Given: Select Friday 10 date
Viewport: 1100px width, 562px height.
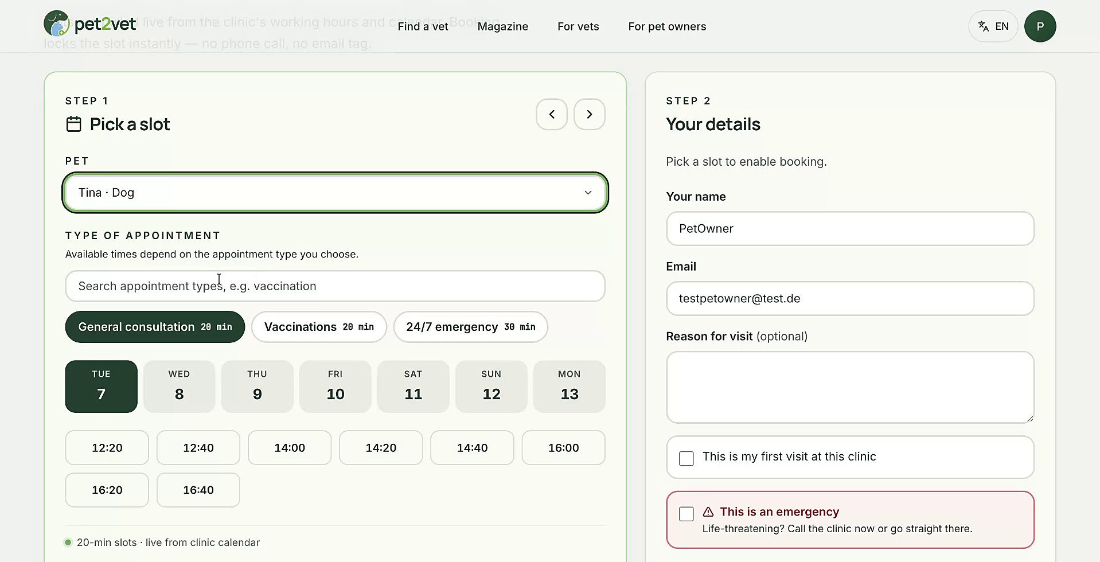Looking at the screenshot, I should point(336,387).
